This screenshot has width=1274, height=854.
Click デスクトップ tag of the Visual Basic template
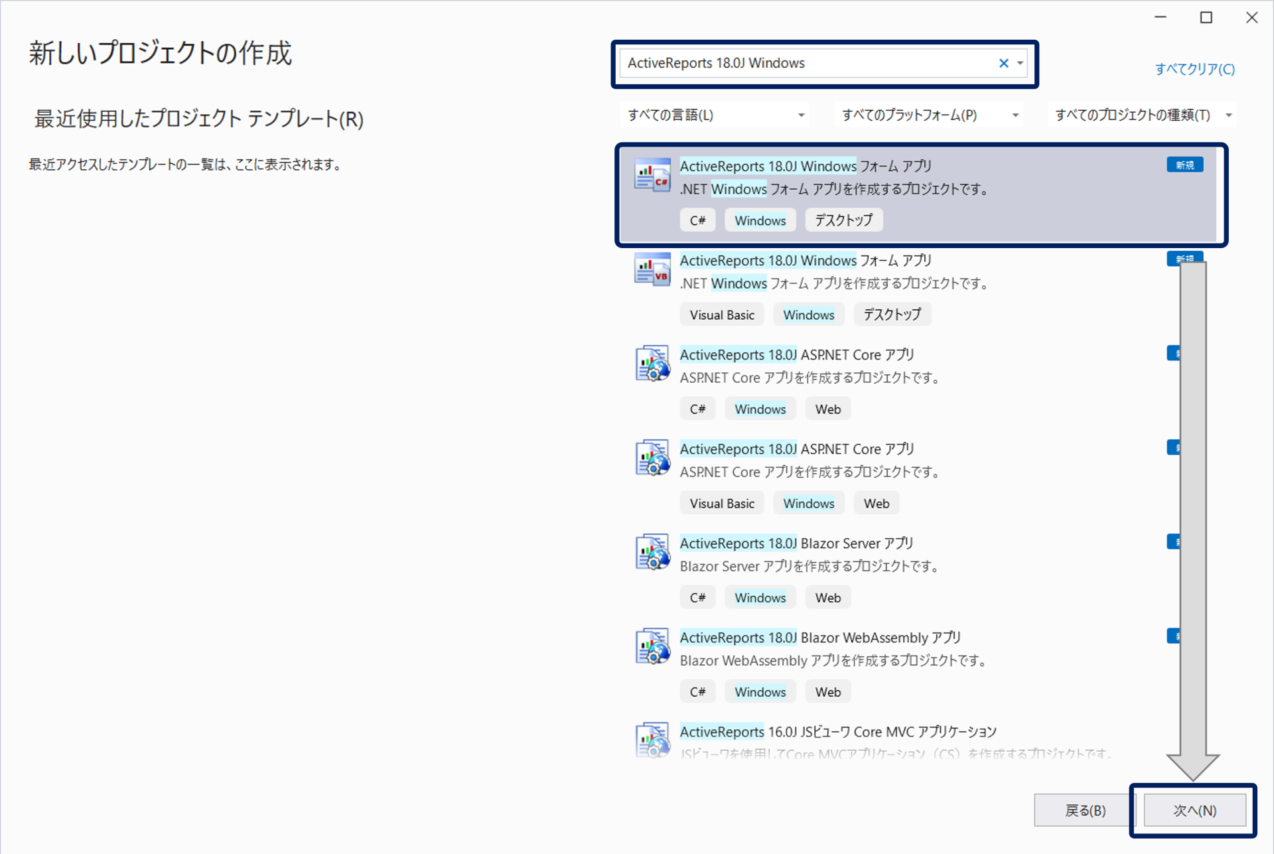click(892, 315)
